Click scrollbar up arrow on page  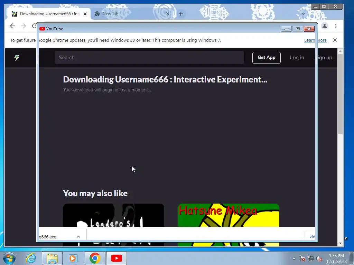pos(340,51)
